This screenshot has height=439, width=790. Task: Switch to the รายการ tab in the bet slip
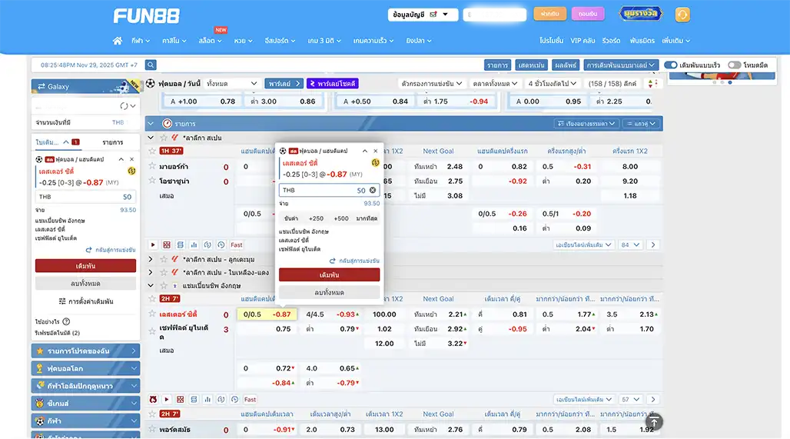(112, 143)
